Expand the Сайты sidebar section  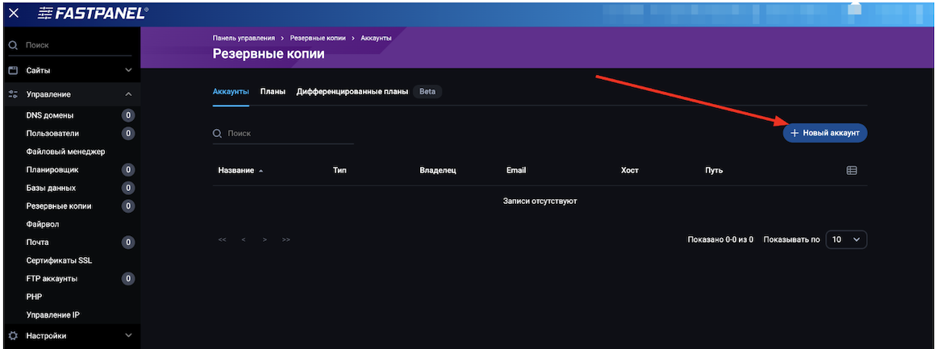click(x=128, y=70)
